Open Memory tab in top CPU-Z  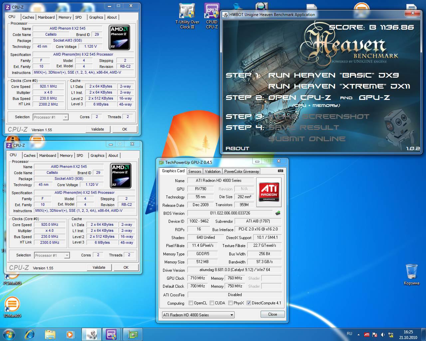pyautogui.click(x=65, y=17)
